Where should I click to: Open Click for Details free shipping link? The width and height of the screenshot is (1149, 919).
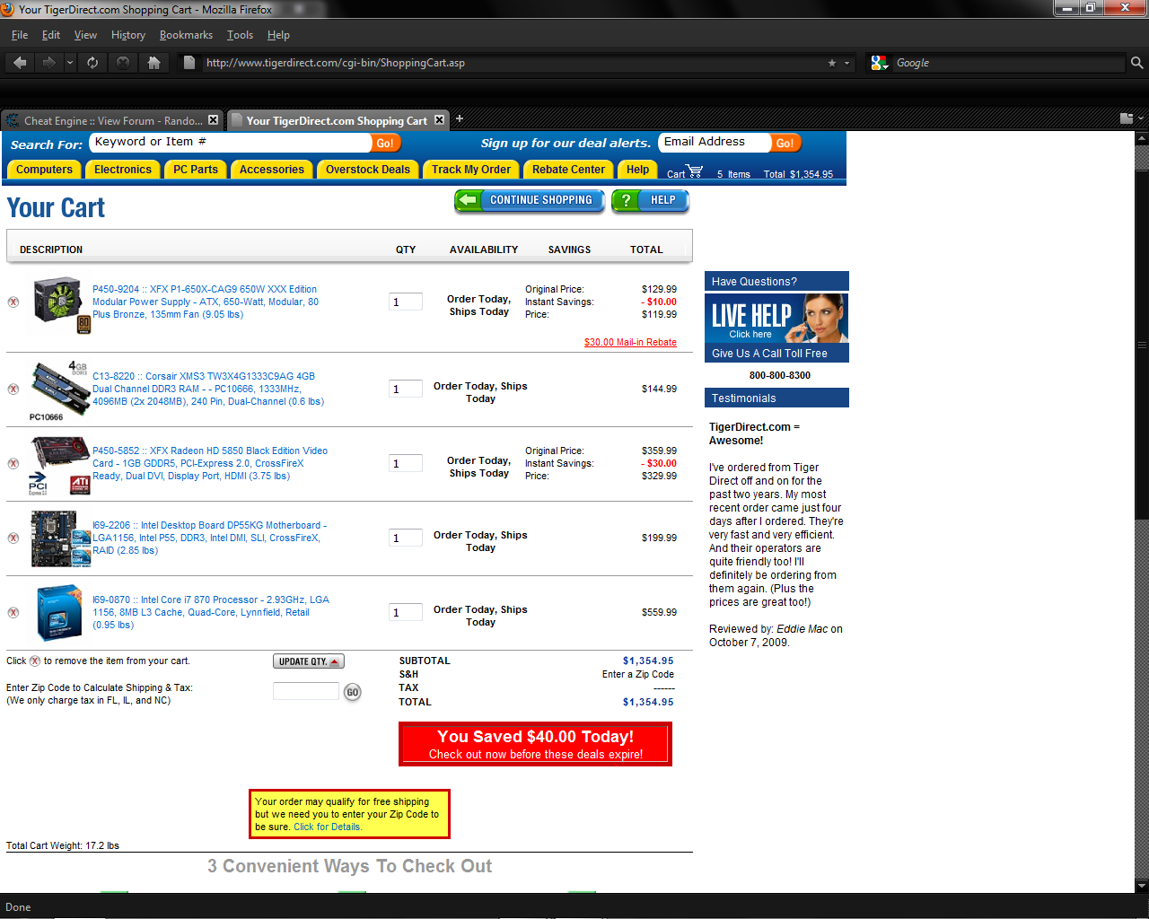(327, 827)
